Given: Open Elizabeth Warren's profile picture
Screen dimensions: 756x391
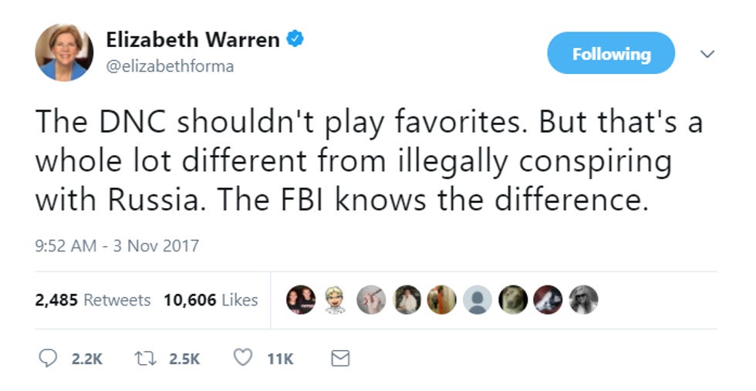Looking at the screenshot, I should [x=64, y=52].
